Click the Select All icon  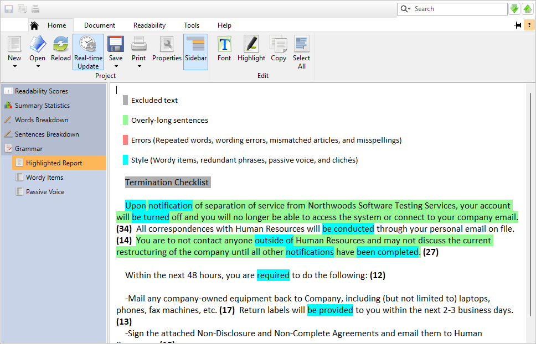301,44
